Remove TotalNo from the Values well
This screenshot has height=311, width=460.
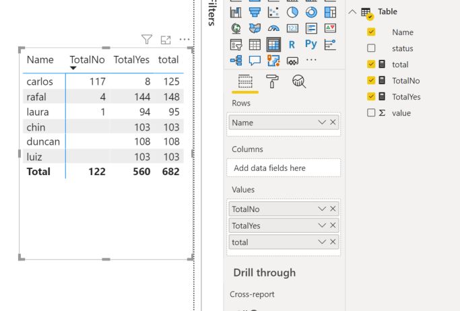[x=333, y=209]
